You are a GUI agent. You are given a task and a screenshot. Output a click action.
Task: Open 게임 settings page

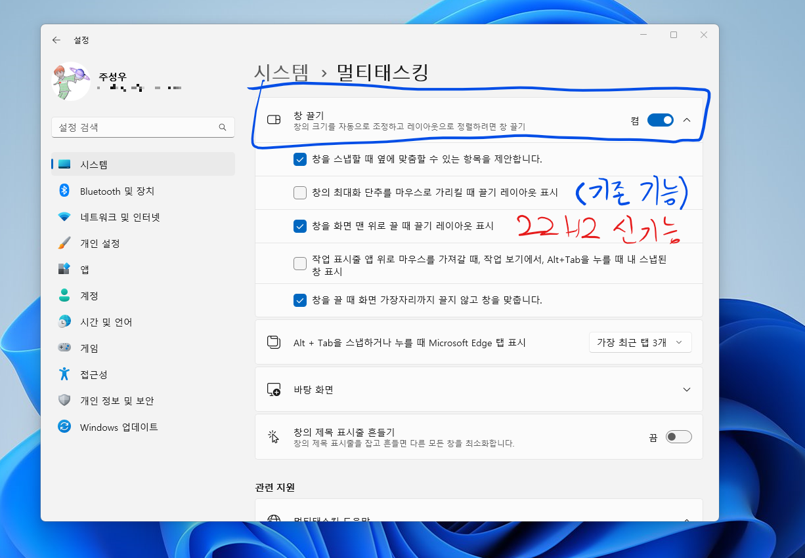[142, 348]
